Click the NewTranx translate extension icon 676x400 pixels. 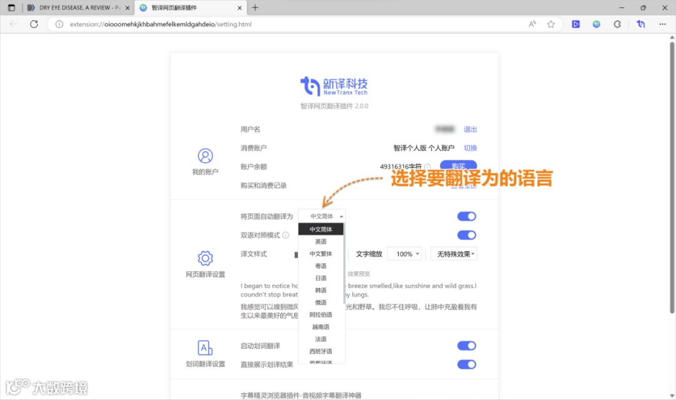coord(641,24)
